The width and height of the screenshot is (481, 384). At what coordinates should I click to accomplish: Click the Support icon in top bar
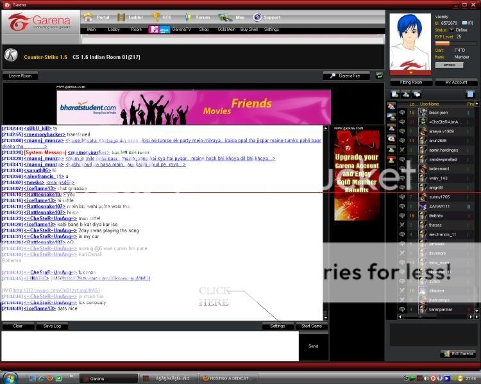click(258, 17)
